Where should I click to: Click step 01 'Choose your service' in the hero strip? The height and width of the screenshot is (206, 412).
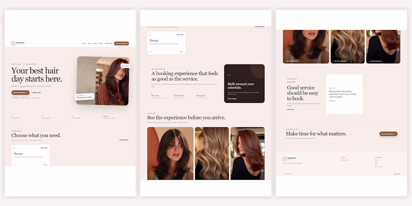click(x=15, y=117)
